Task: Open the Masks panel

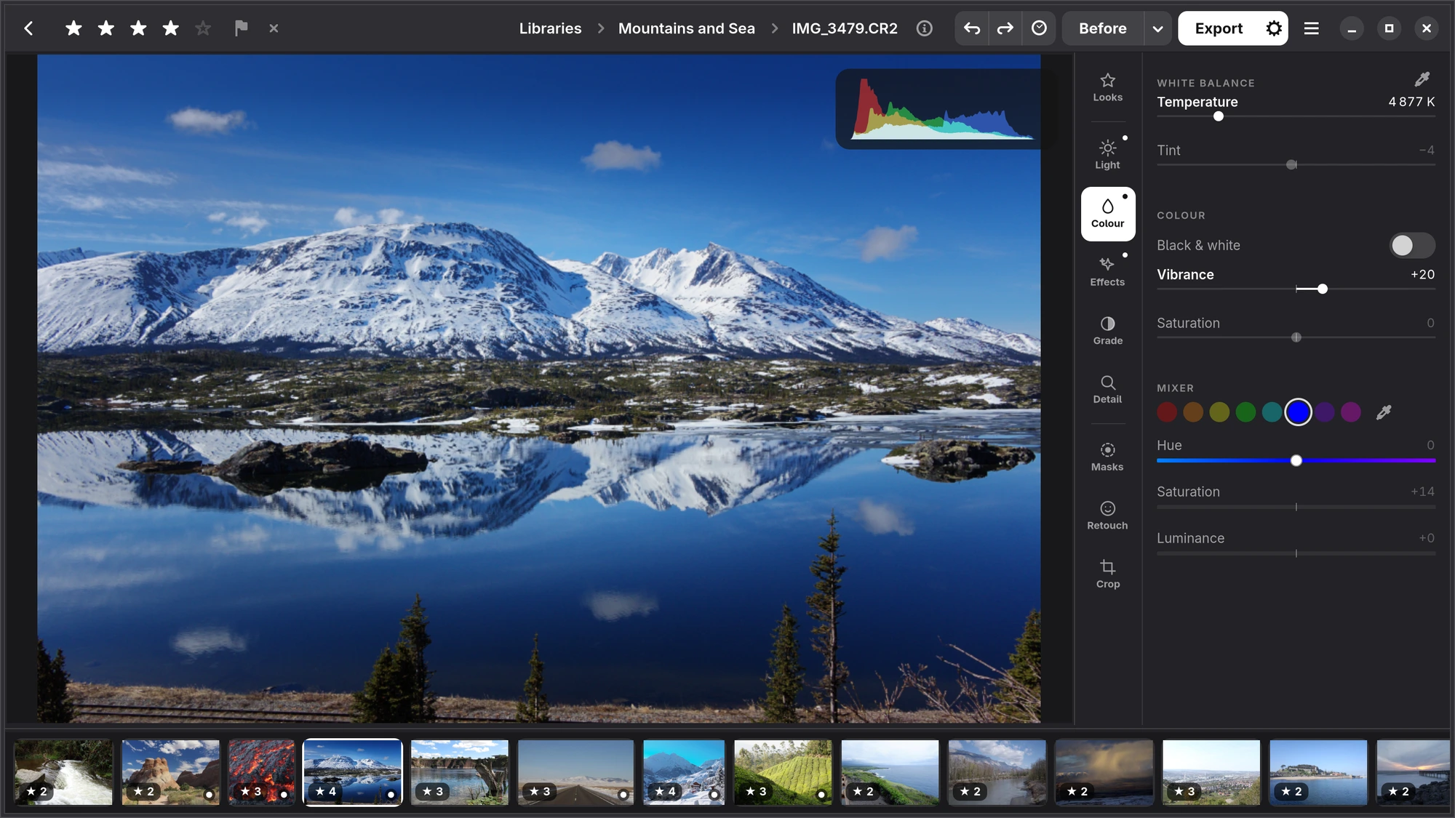Action: point(1107,457)
